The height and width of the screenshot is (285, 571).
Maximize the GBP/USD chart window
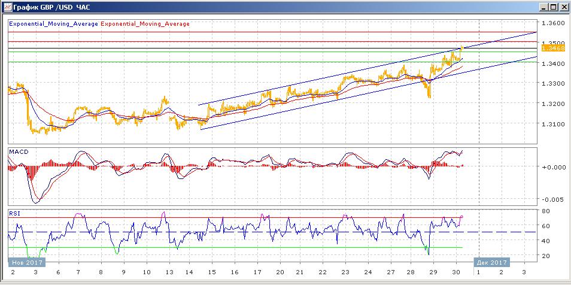pos(554,7)
